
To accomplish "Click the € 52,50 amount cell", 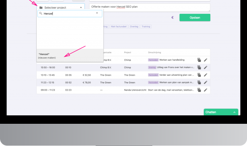I will pyautogui.click(x=87, y=75).
